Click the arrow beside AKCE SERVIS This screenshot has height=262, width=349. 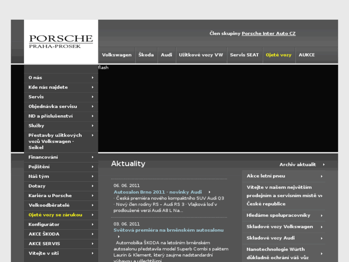click(x=93, y=244)
